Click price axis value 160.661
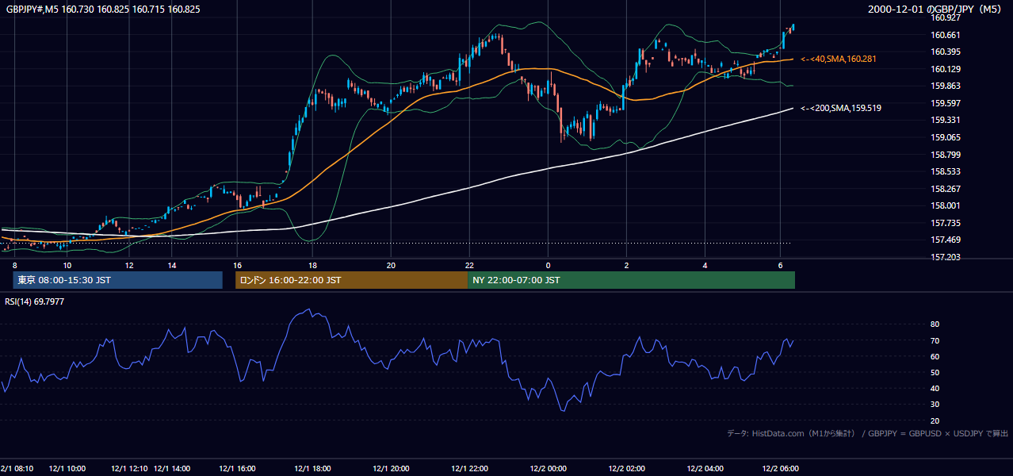 tap(946, 35)
